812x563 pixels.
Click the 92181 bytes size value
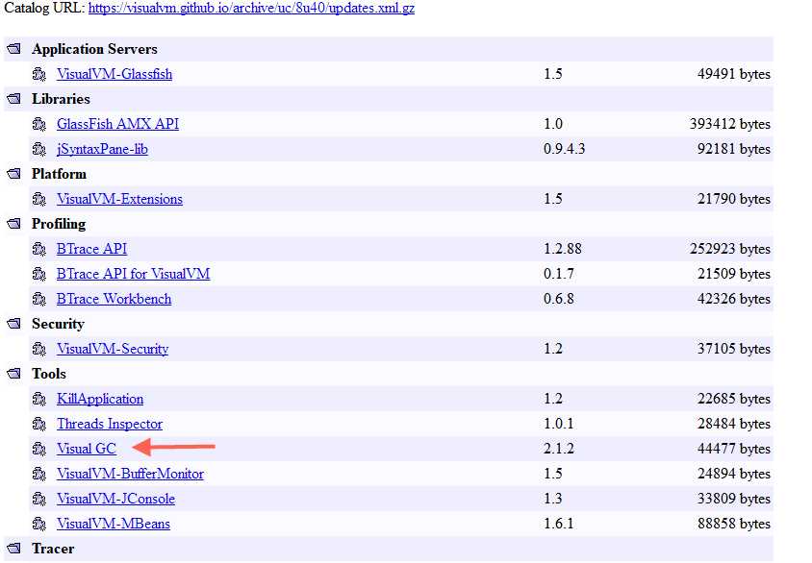[734, 149]
